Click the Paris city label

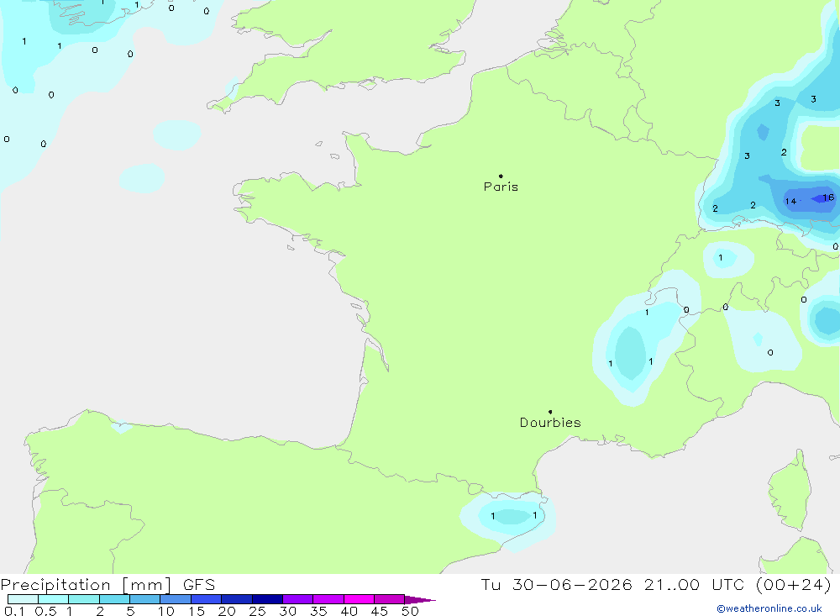(x=501, y=187)
